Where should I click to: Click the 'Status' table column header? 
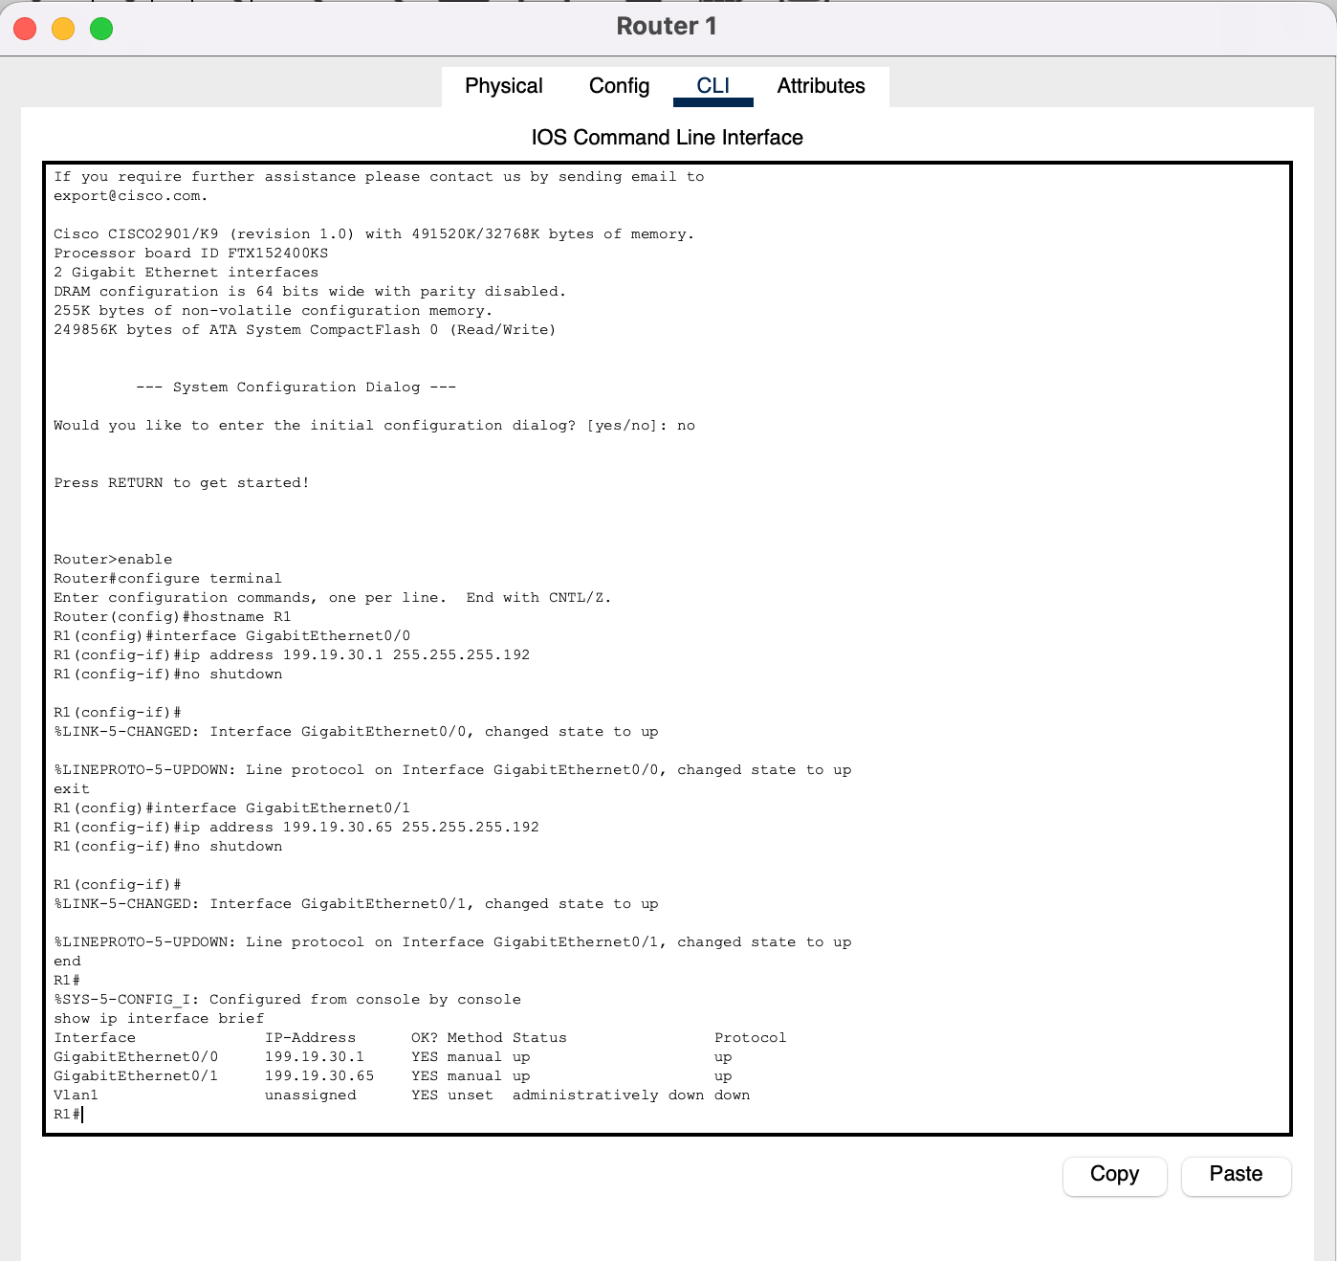pos(539,1038)
